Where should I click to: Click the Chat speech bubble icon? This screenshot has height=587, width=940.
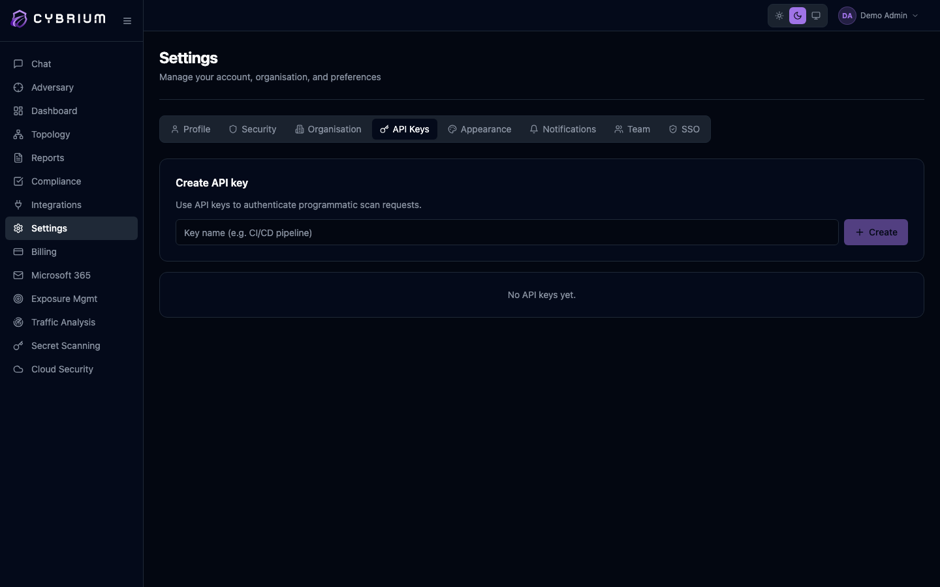18,64
